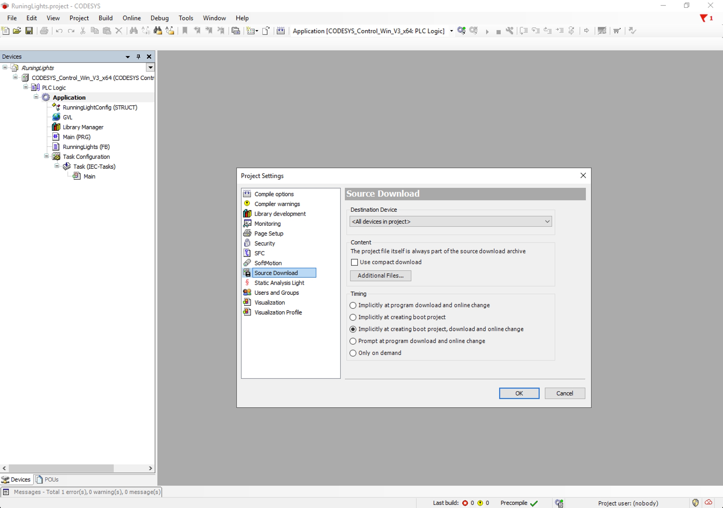Click the Login gear icon in toolbar
723x508 pixels.
(x=461, y=30)
